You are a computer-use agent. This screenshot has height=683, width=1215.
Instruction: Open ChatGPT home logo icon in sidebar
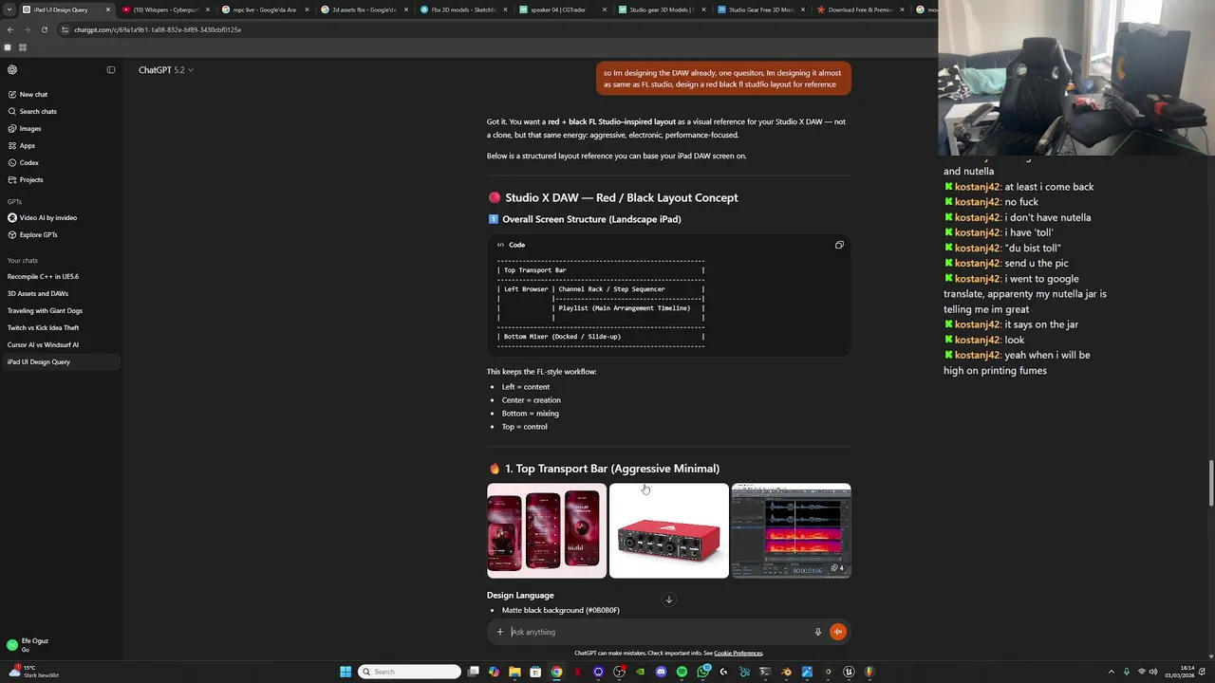(12, 69)
